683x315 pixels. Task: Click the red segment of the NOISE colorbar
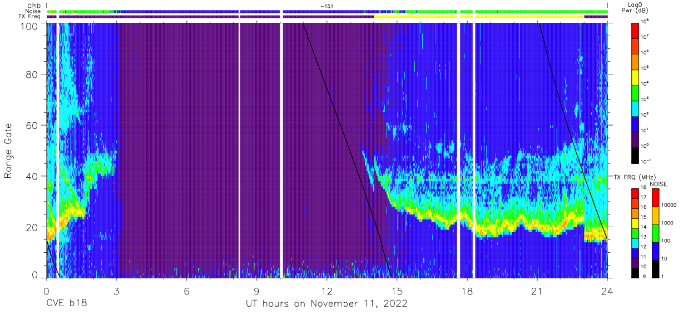coord(655,198)
